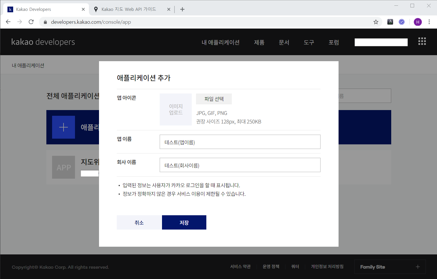
Task: Open 개인정보 처리방침 footer link
Action: tap(327, 266)
